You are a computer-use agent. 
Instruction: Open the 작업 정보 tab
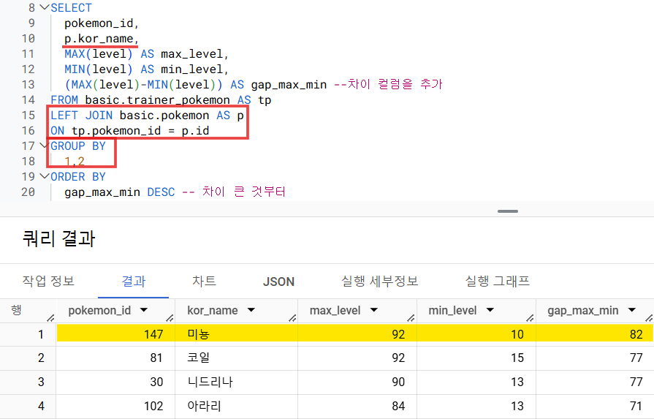tap(48, 281)
